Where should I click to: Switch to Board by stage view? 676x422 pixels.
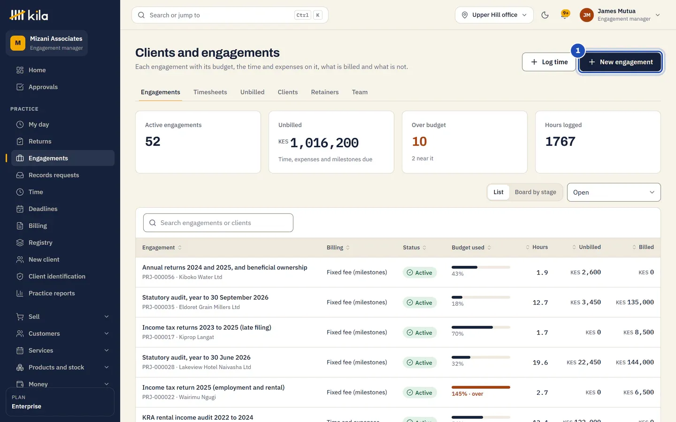pyautogui.click(x=535, y=192)
